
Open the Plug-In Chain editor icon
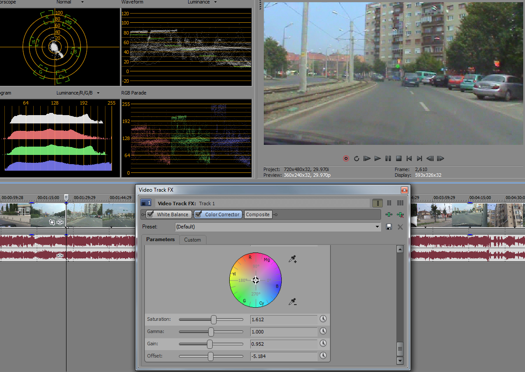tap(388, 214)
